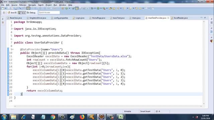Switch to the Java EE perspective
The image size is (214, 120).
pos(12,13)
